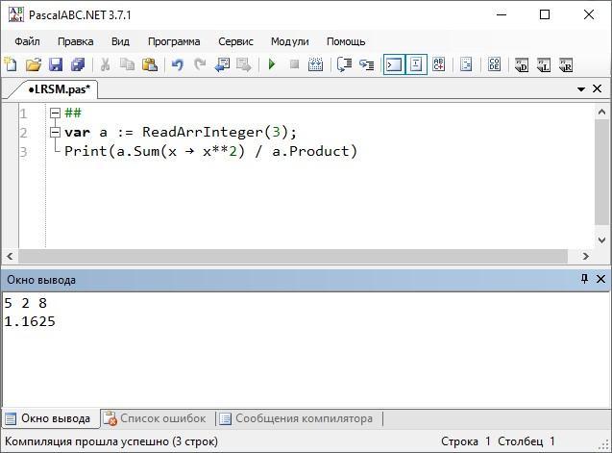Screen dimensions: 612x453
Task: Switch to the Список ошибок tab
Action: (154, 418)
